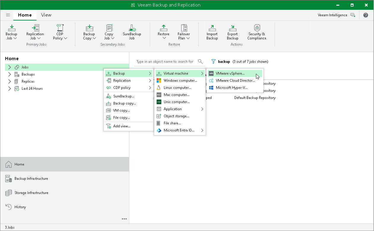
Task: Click the Import Backup icon
Action: [x=212, y=31]
